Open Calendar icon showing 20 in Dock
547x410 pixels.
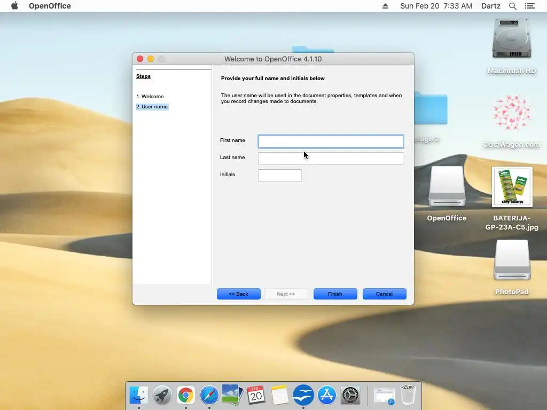(x=256, y=395)
